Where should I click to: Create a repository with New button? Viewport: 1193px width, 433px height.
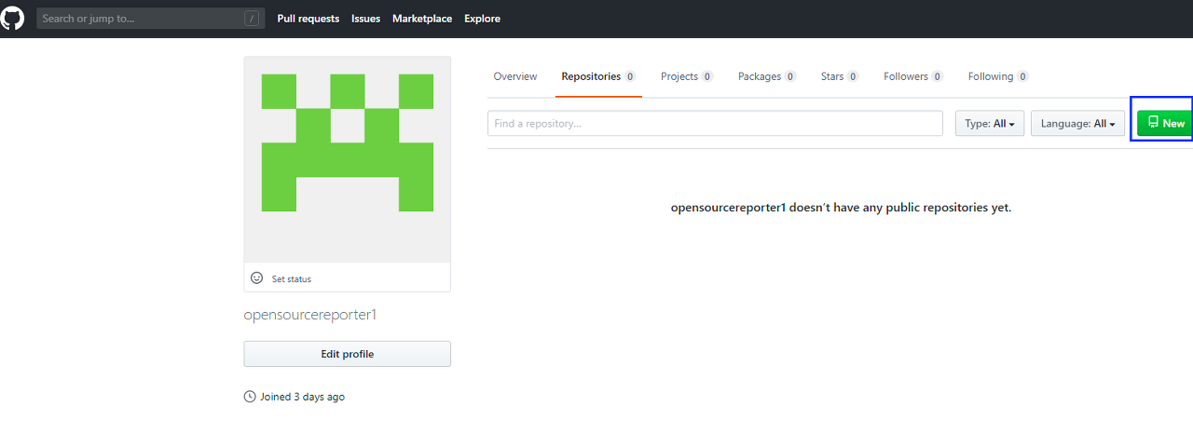1165,123
